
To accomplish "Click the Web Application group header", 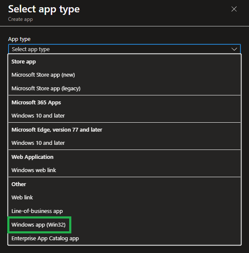I will [32, 157].
